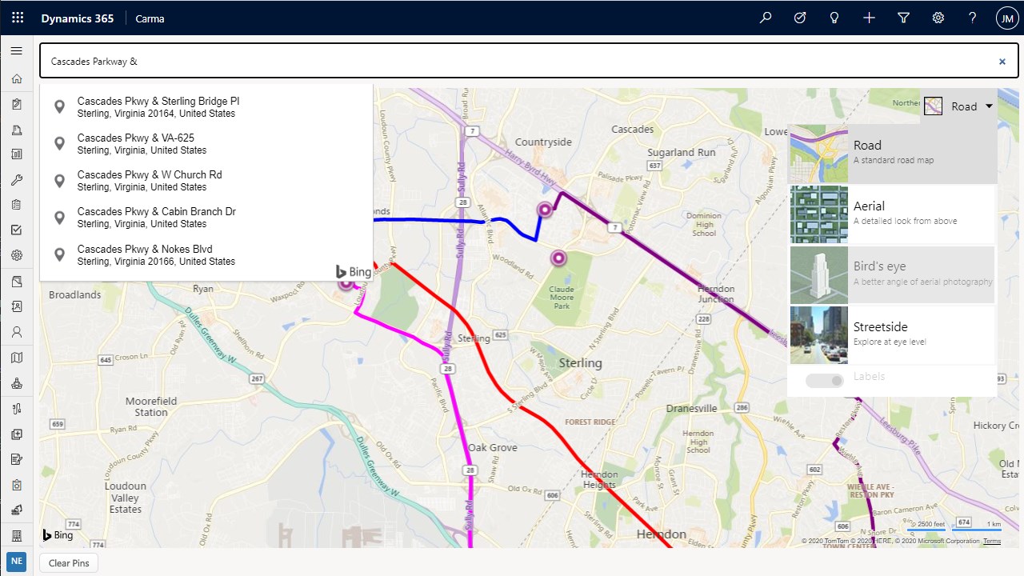
Task: Open the person contacts sidebar icon
Action: (x=16, y=332)
